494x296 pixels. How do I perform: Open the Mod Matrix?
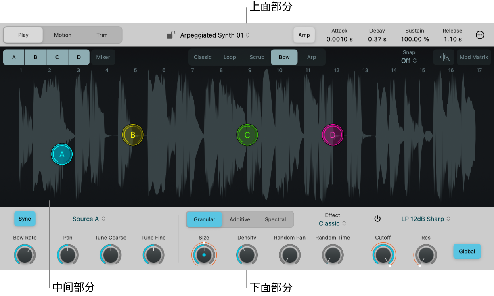pos(474,57)
